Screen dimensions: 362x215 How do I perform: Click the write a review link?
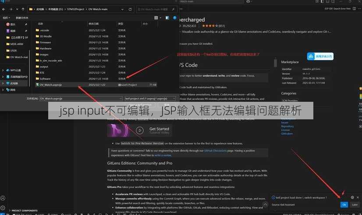(163, 155)
